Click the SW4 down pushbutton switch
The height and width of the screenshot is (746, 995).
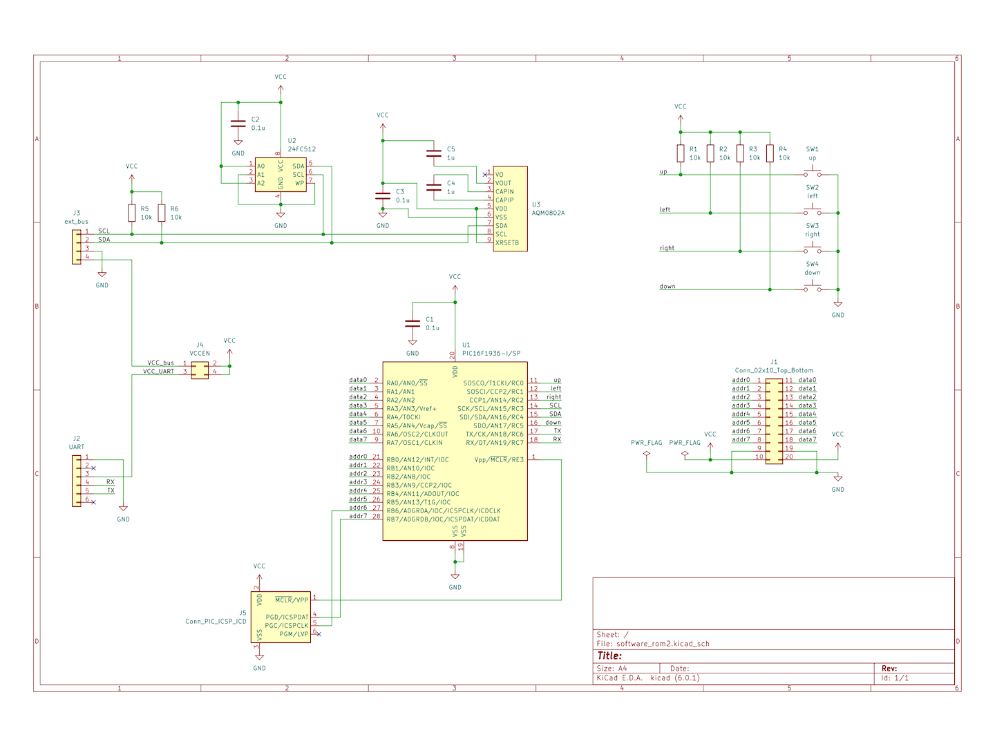(812, 289)
